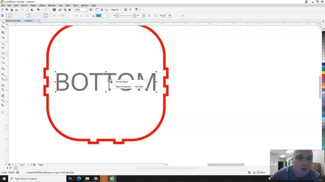Click the outline color None indicator in status bar
The width and height of the screenshot is (325, 182).
click(261, 172)
